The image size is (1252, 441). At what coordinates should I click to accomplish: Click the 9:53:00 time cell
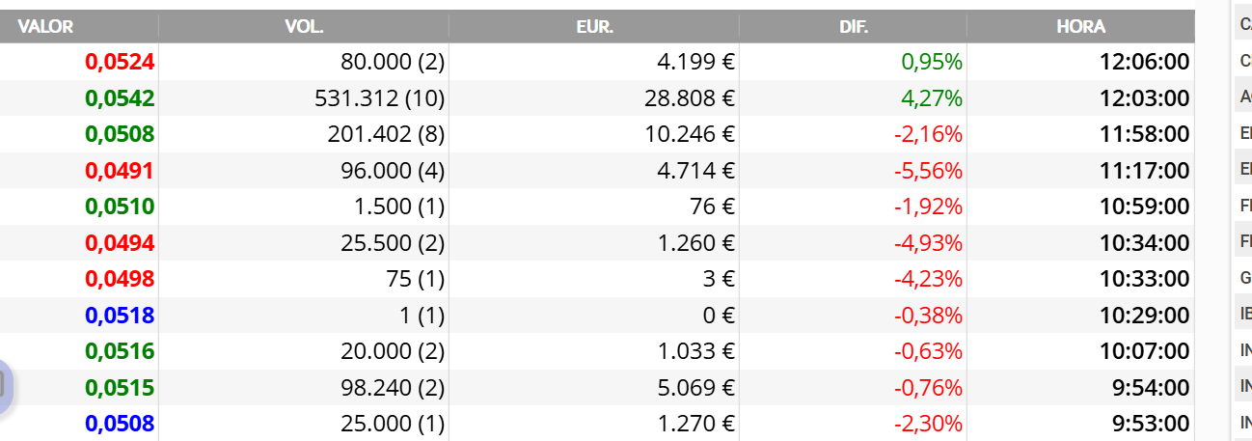(x=1149, y=424)
